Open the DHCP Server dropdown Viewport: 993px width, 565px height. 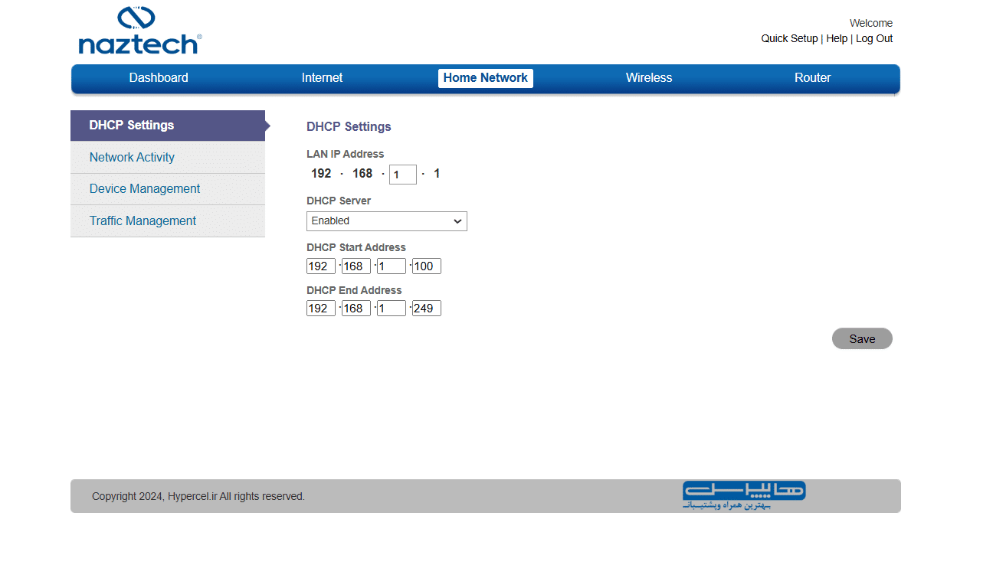(x=386, y=221)
